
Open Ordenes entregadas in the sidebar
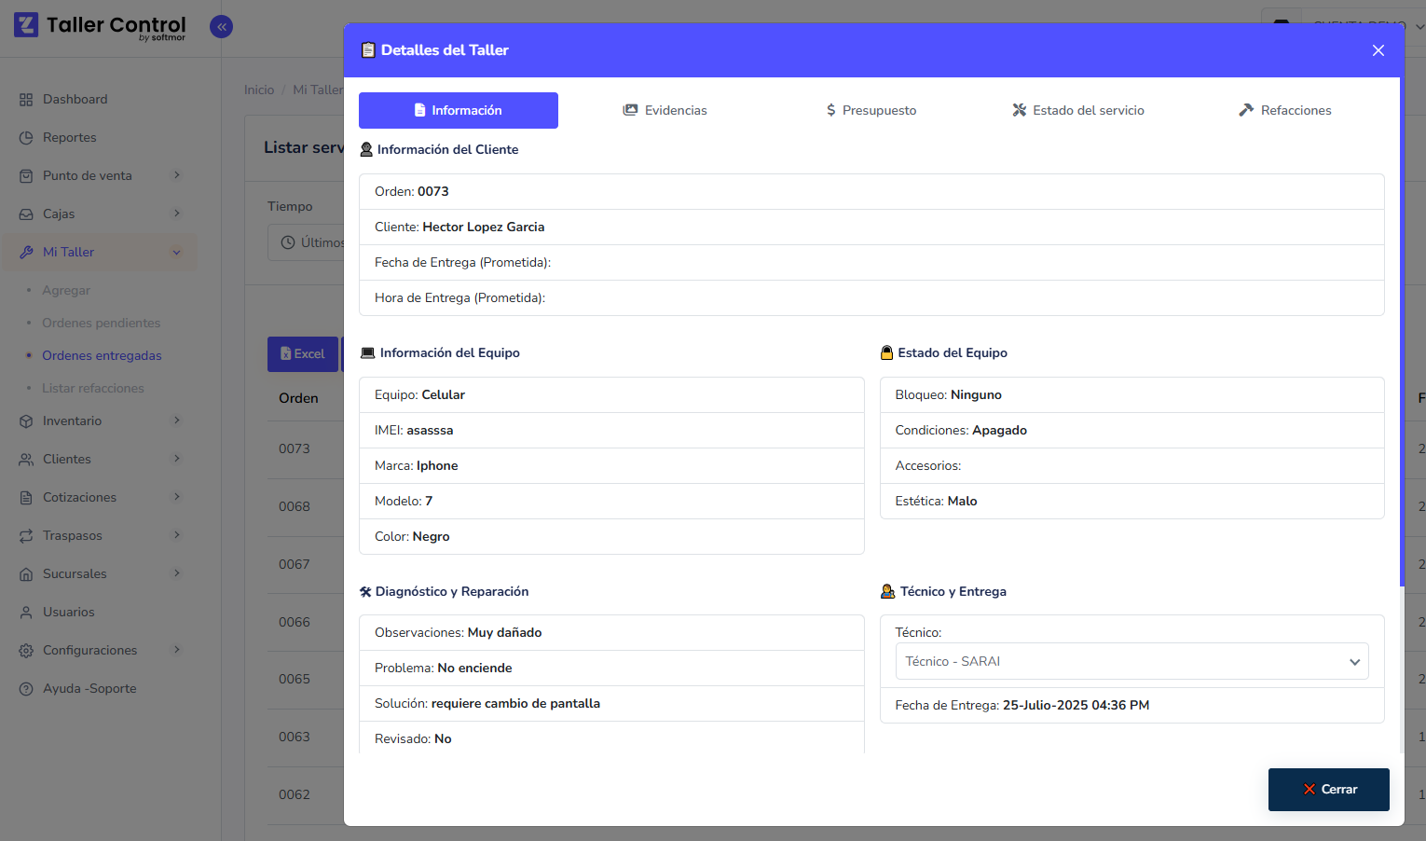(102, 355)
